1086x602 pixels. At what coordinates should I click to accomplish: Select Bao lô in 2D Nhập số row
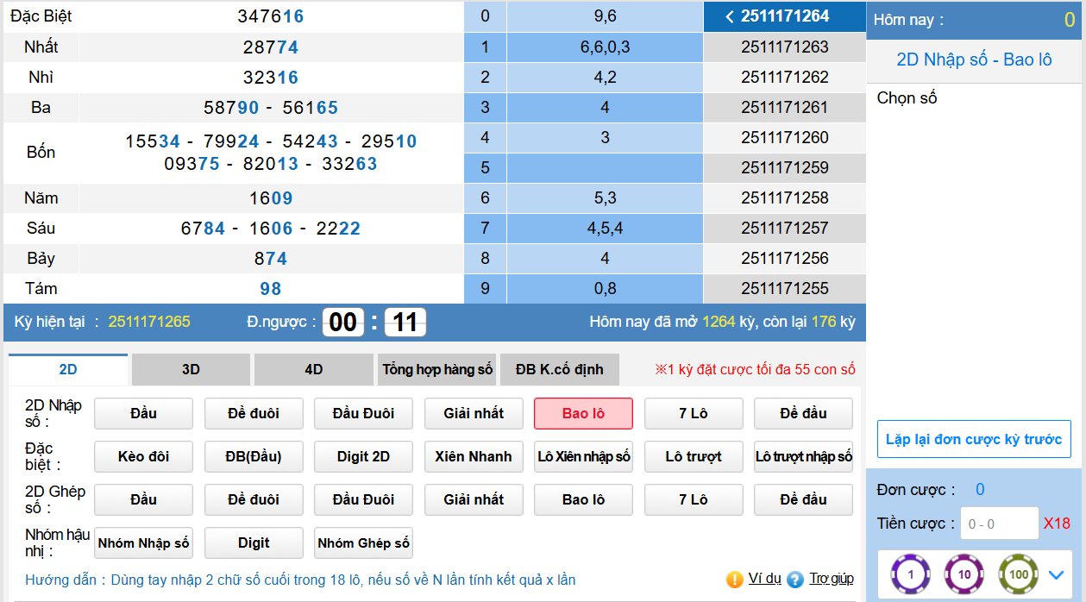click(x=583, y=413)
